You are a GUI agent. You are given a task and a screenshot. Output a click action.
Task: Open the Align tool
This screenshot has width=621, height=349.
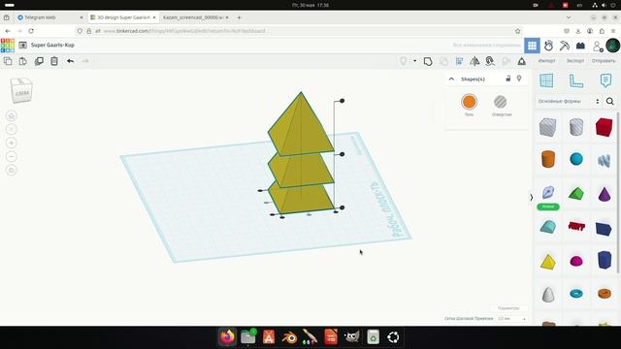point(459,61)
